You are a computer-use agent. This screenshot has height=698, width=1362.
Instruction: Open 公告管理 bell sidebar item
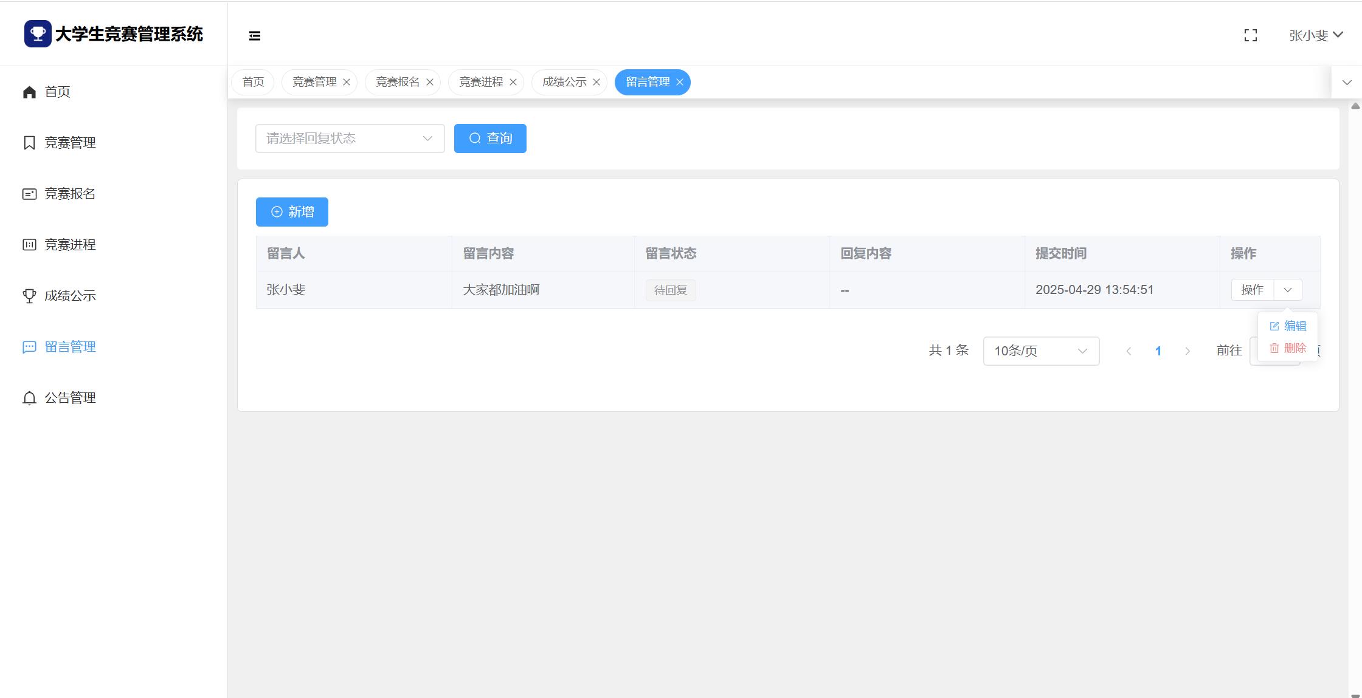(29, 398)
